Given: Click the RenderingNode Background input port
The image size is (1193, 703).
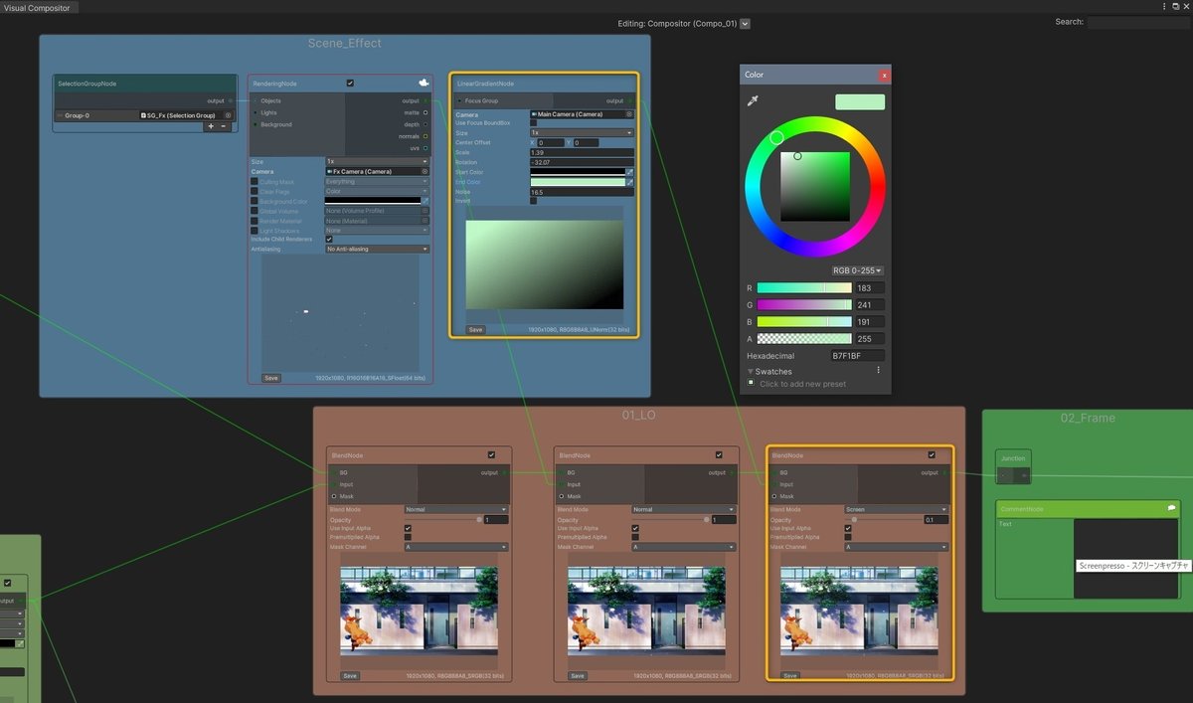Looking at the screenshot, I should coord(255,124).
